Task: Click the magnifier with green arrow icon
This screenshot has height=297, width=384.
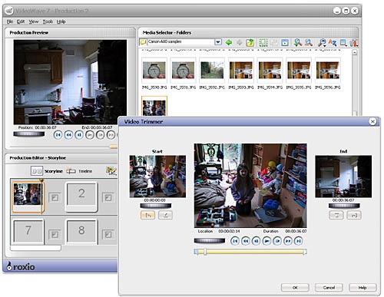Action: [x=298, y=42]
